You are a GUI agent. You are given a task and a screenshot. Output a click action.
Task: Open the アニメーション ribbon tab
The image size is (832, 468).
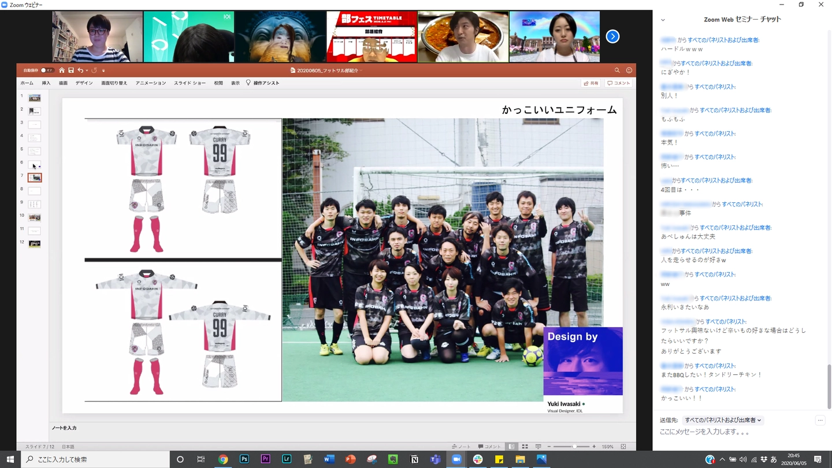coord(151,83)
